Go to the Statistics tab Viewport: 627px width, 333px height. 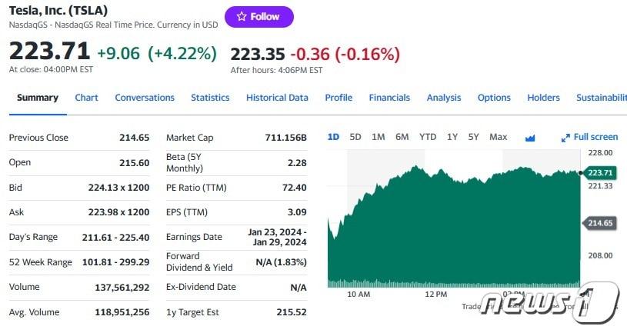pos(210,98)
